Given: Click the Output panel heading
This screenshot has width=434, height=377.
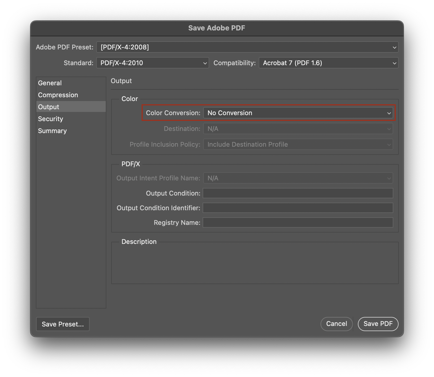Looking at the screenshot, I should tap(121, 81).
